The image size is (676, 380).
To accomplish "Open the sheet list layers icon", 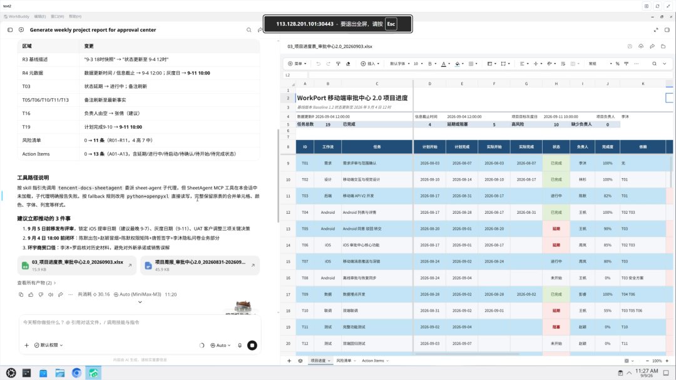I will [300, 361].
